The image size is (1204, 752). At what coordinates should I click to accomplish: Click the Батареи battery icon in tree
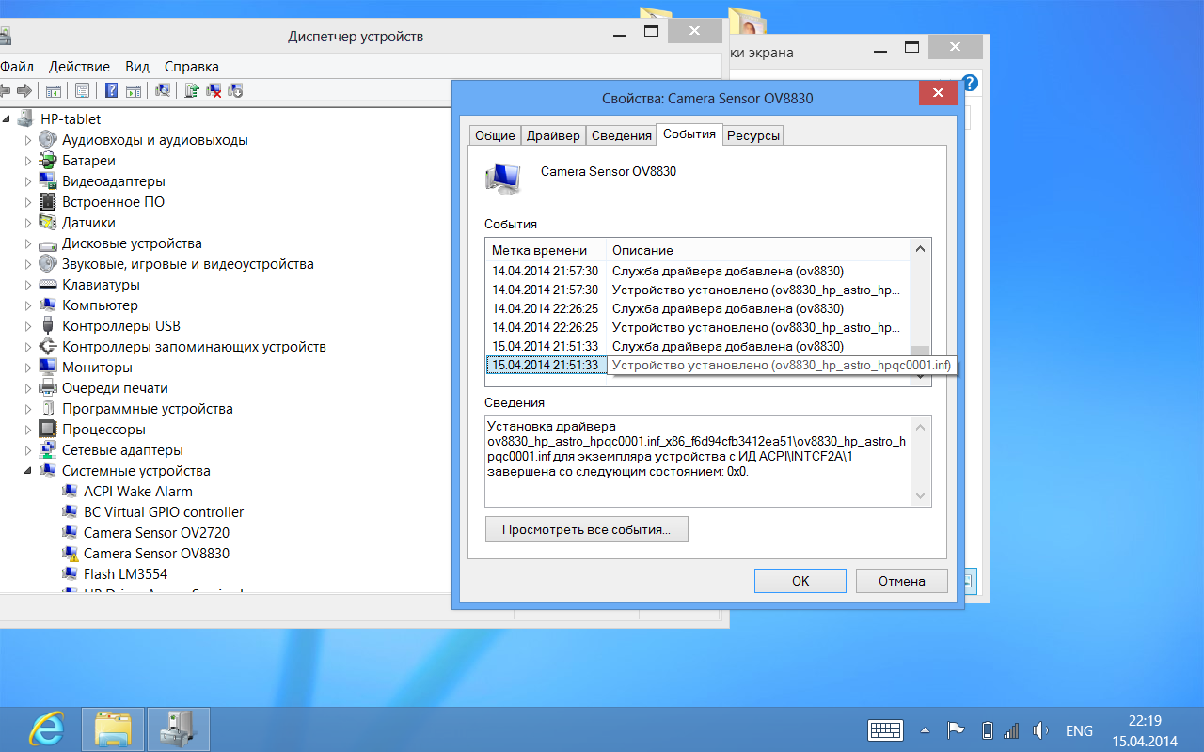tap(48, 161)
